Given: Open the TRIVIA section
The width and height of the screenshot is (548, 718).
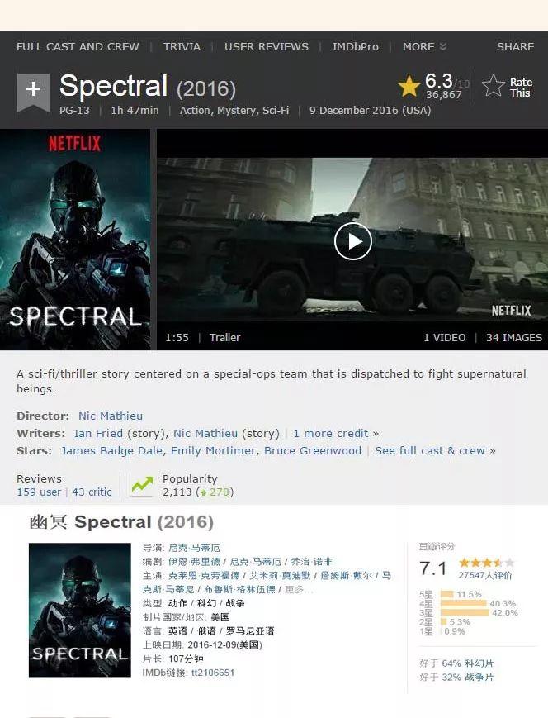Looking at the screenshot, I should (182, 47).
